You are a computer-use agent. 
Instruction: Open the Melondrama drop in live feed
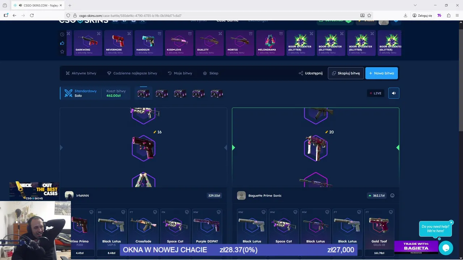coord(270,43)
